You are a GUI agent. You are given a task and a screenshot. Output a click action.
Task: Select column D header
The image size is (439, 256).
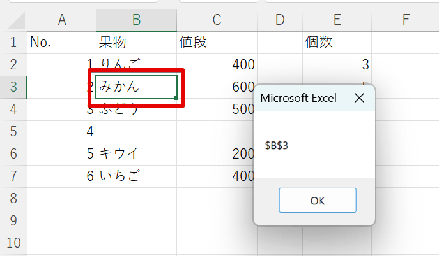point(280,20)
